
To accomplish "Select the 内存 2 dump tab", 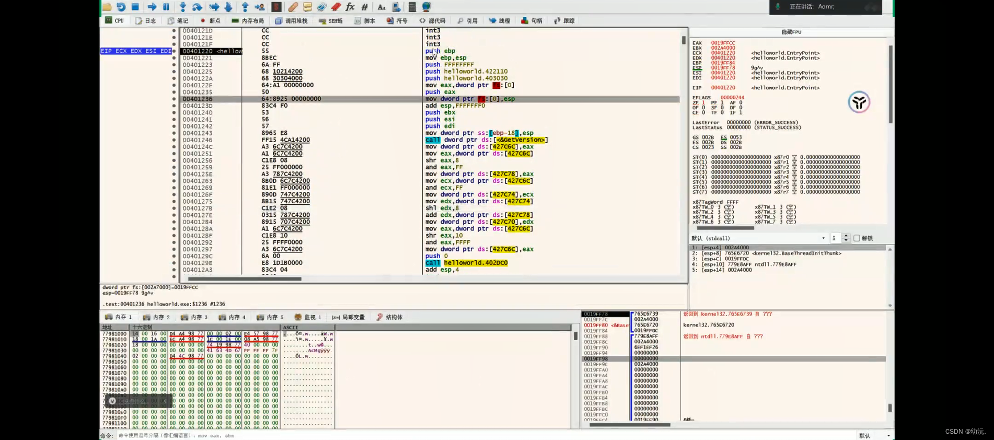I will pyautogui.click(x=156, y=317).
